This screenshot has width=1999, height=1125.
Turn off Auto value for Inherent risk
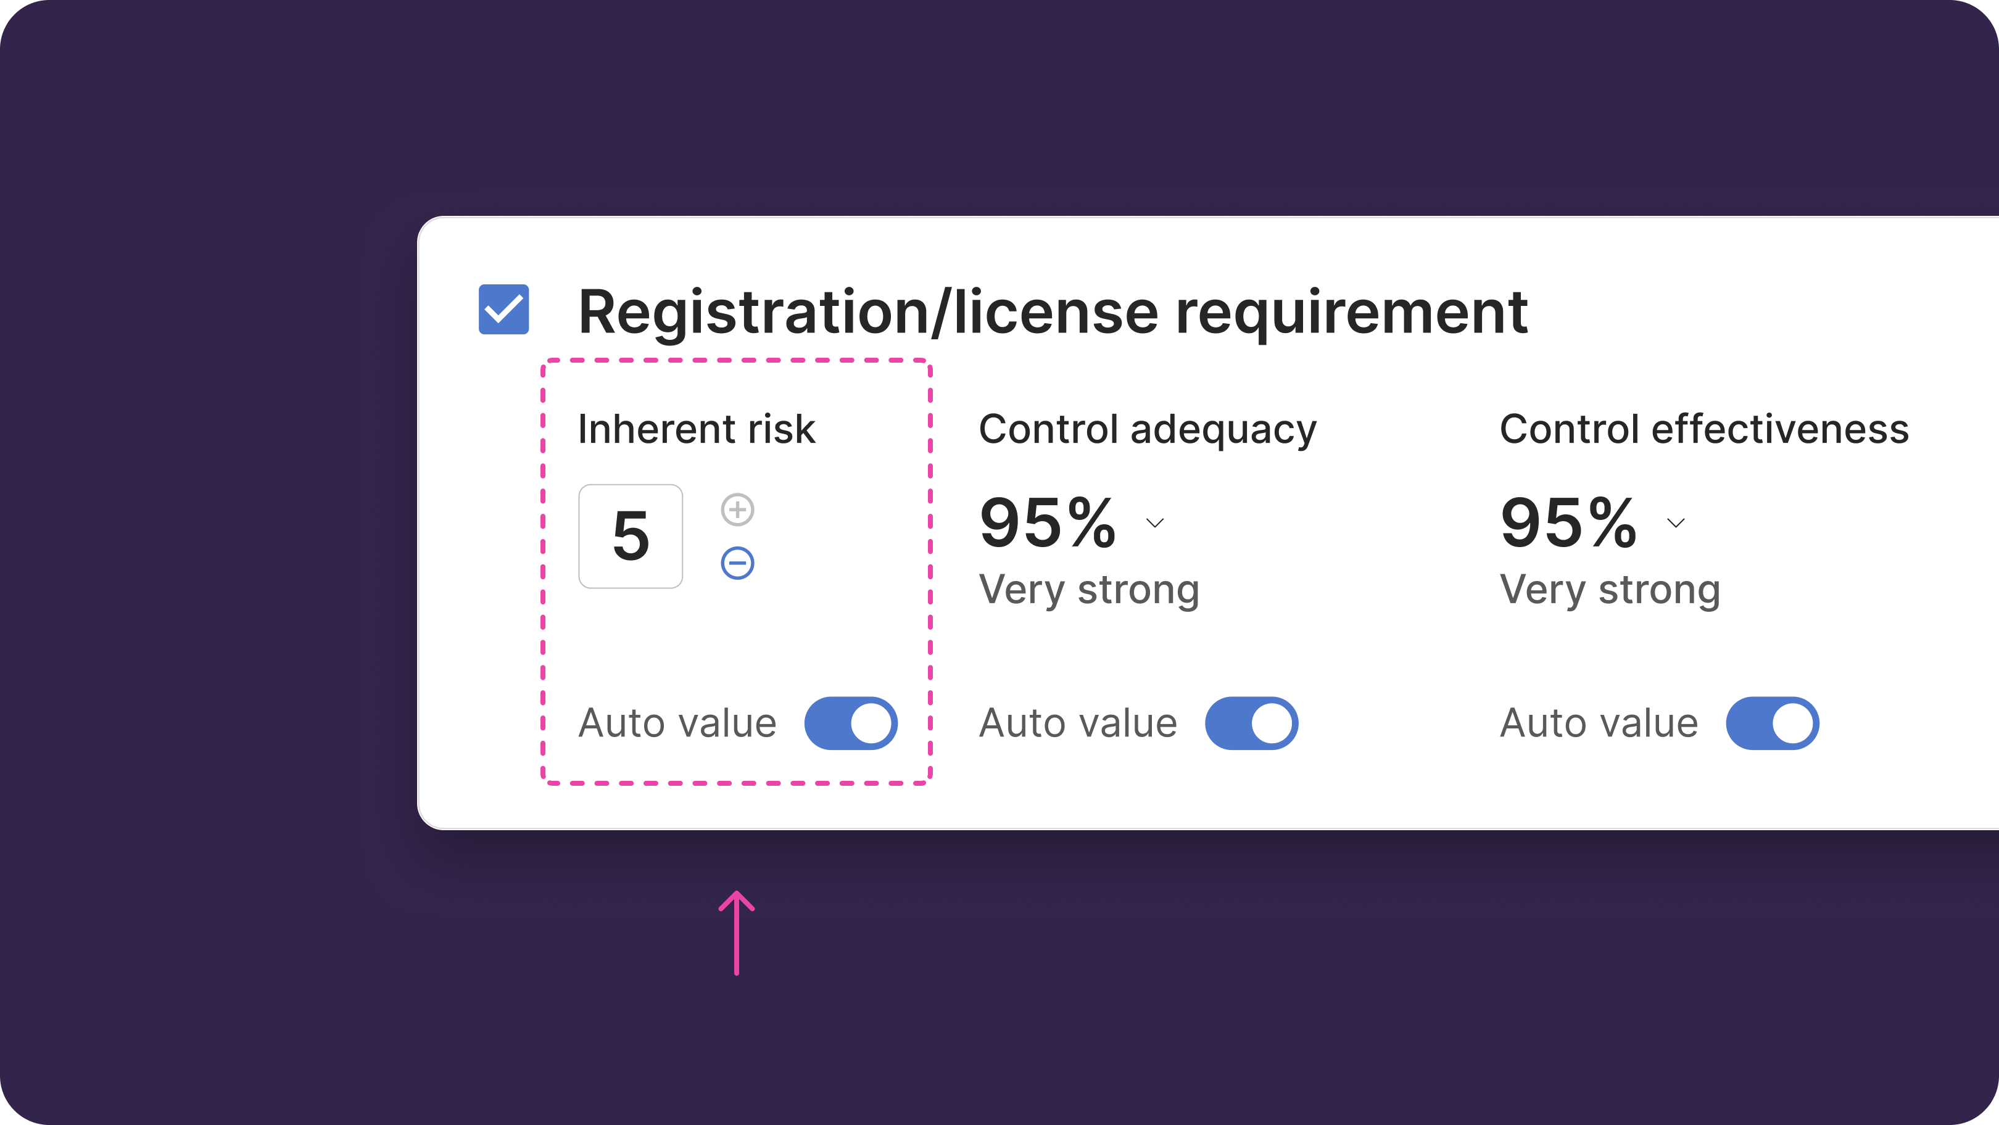(851, 723)
